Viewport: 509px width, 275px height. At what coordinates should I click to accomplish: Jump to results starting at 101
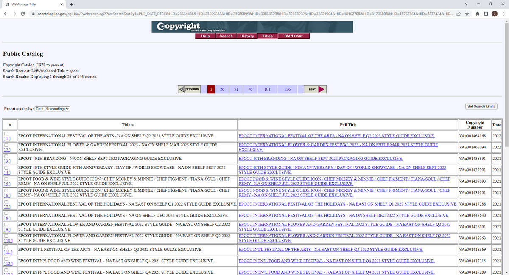(267, 89)
